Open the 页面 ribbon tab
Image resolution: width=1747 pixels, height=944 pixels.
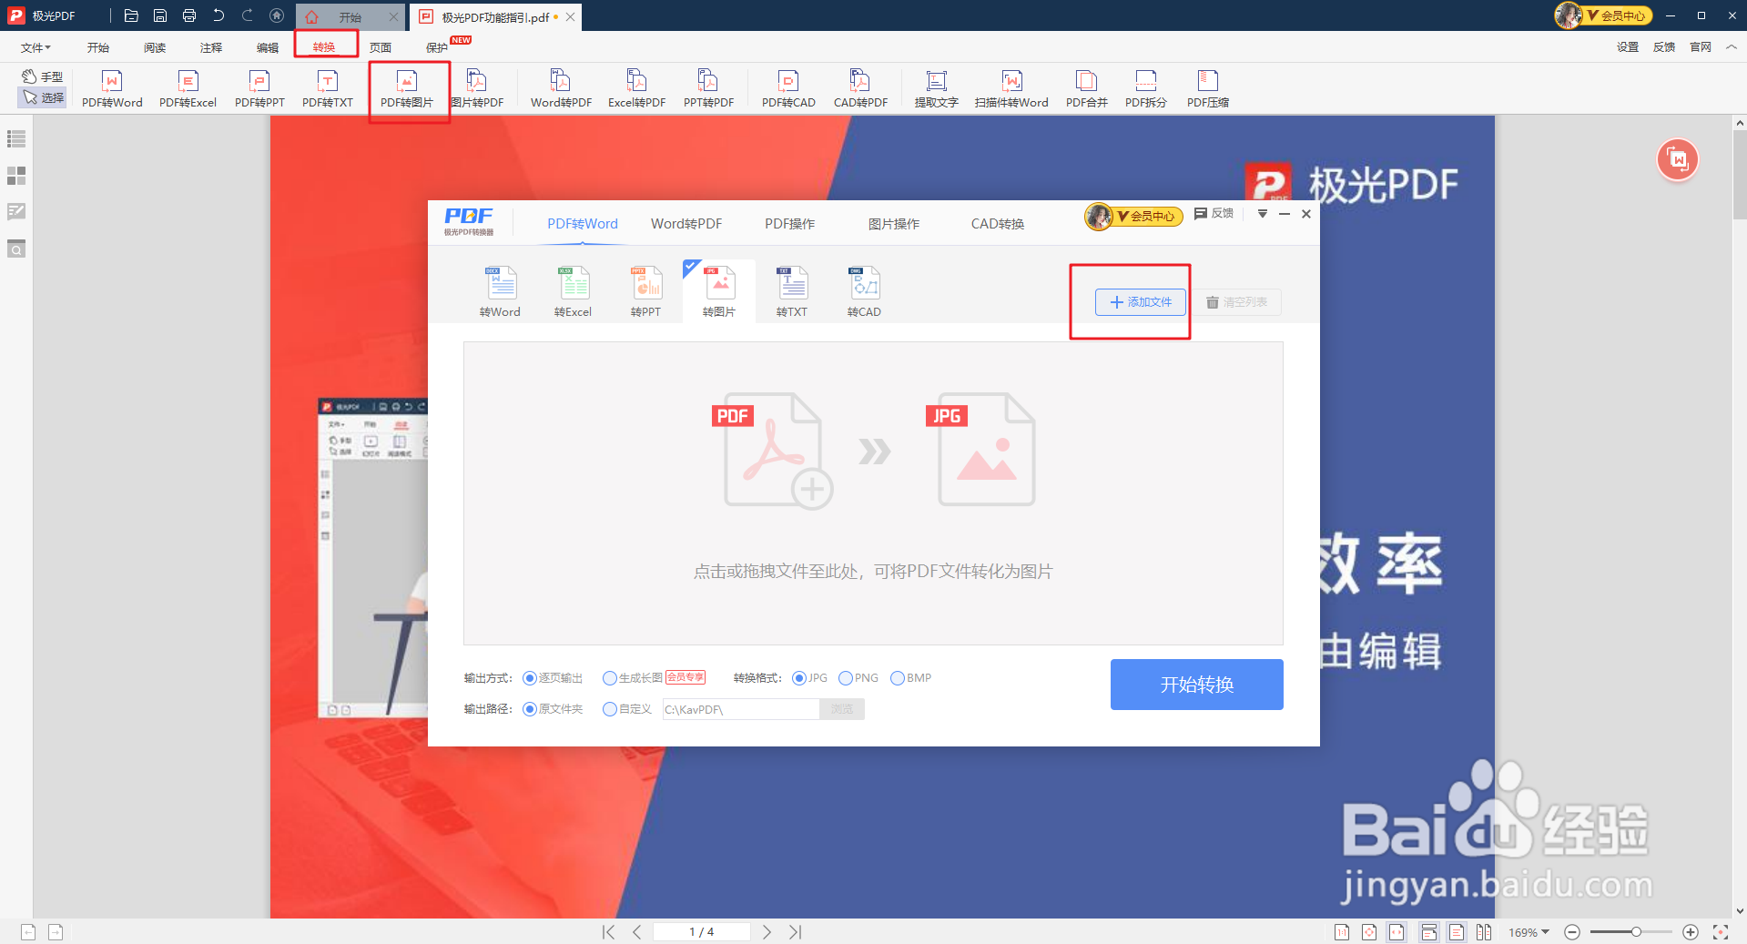(x=381, y=47)
